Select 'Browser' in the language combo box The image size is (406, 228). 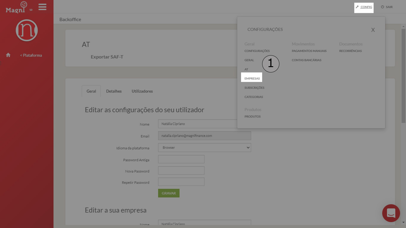[x=204, y=147]
